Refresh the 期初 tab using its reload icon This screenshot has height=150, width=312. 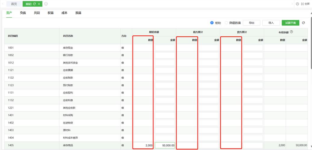34,4
